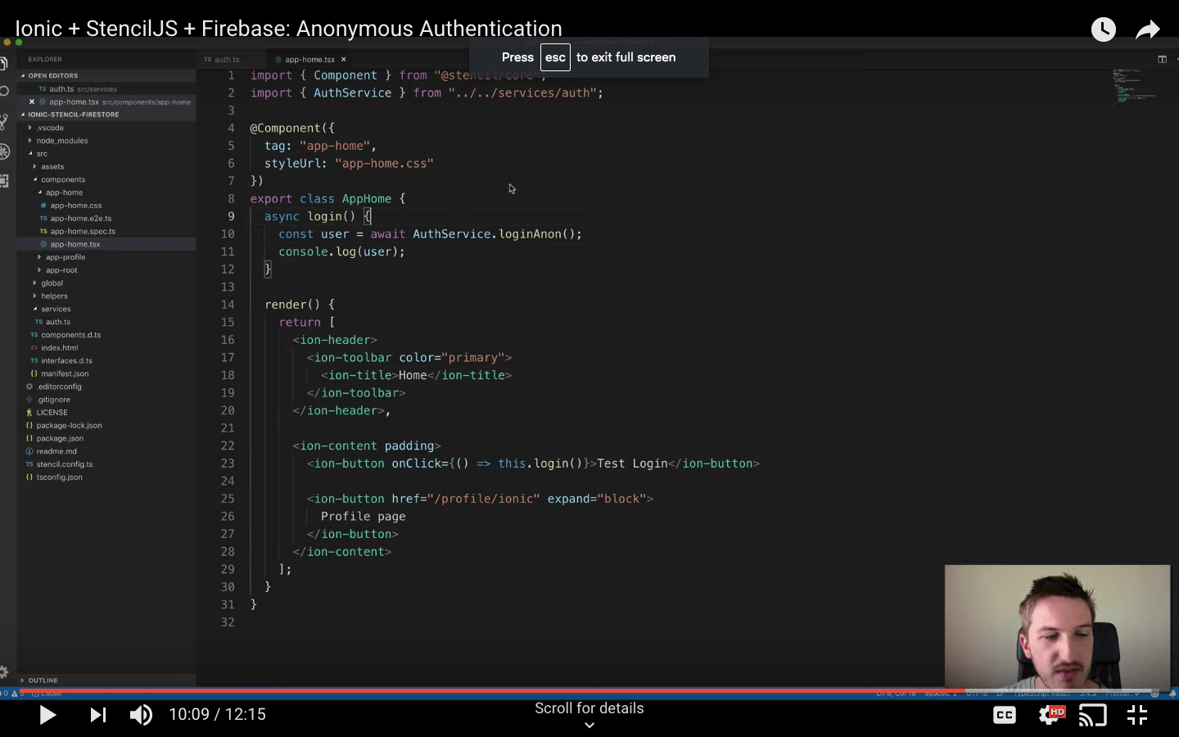Viewport: 1179px width, 737px height.
Task: Open .editorconfig in the file tree
Action: tap(59, 387)
